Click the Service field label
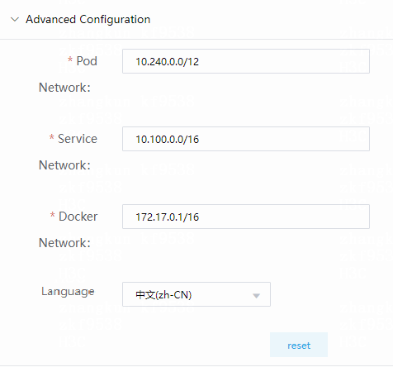Viewport: 393px width, 367px height. point(78,139)
